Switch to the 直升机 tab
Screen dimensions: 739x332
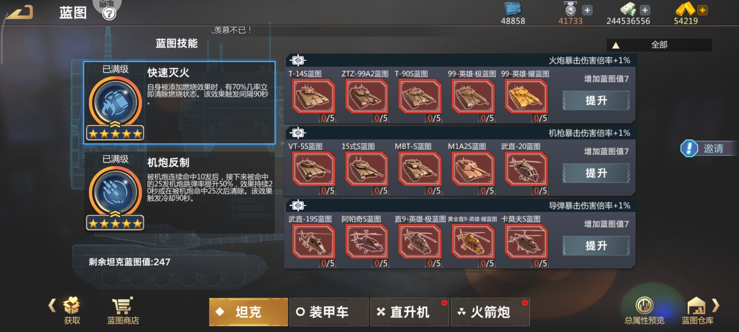pos(409,312)
